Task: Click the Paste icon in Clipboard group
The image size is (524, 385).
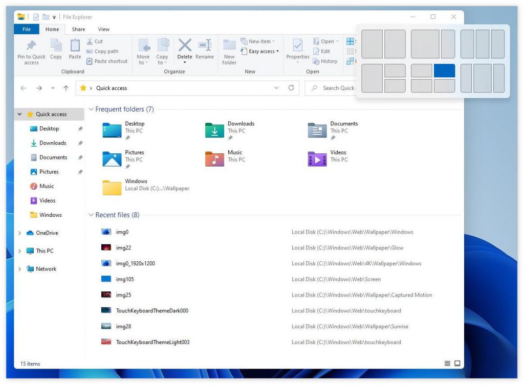Action: tap(75, 46)
